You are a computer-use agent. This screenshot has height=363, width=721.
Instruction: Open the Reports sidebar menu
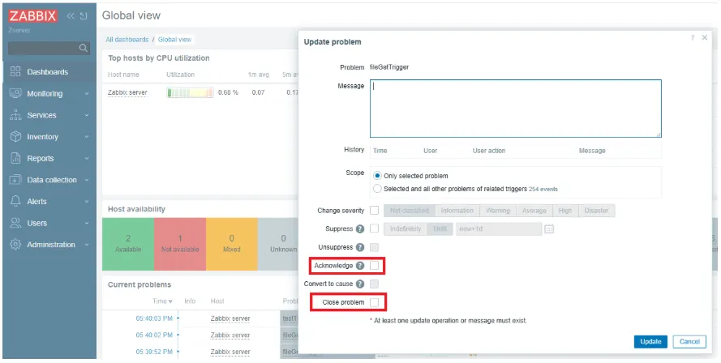49,159
